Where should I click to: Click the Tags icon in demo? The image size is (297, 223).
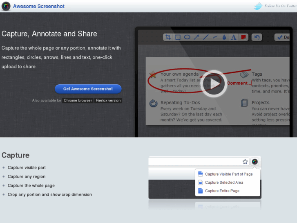click(x=244, y=74)
